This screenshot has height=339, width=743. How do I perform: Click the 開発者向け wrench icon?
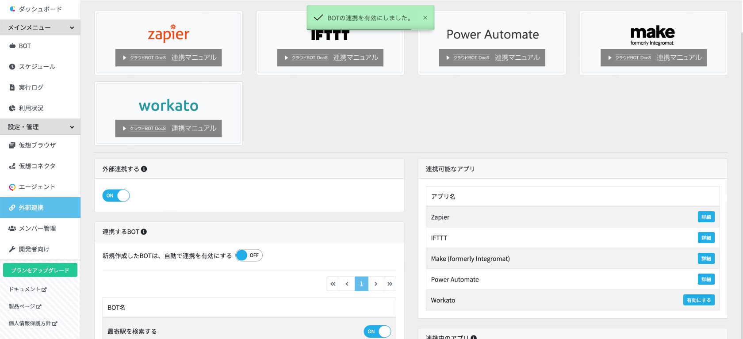coord(12,249)
